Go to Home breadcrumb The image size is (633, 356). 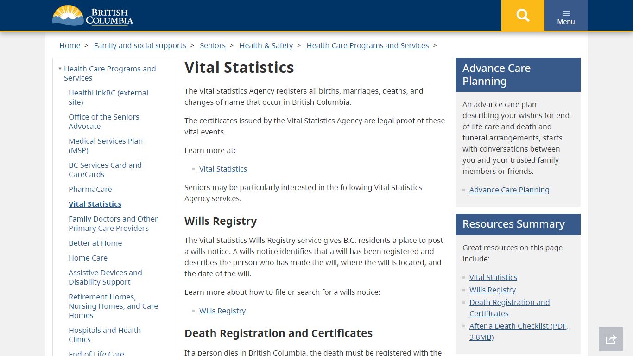(70, 45)
